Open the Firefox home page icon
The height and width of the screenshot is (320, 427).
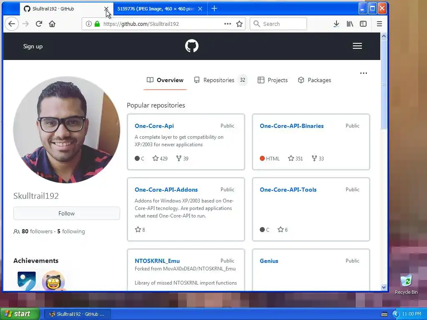(52, 24)
